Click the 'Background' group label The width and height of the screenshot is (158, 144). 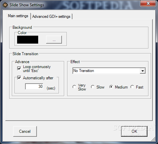point(22,27)
